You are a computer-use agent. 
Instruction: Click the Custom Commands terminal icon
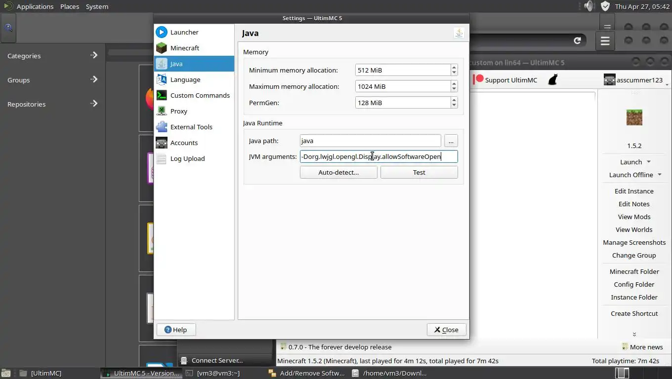pos(162,95)
